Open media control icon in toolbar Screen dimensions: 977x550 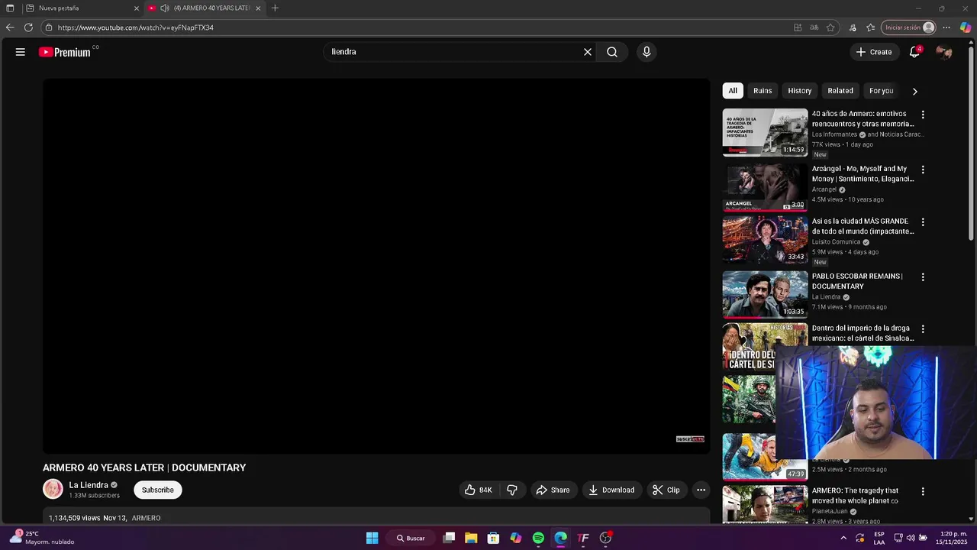pos(853,27)
